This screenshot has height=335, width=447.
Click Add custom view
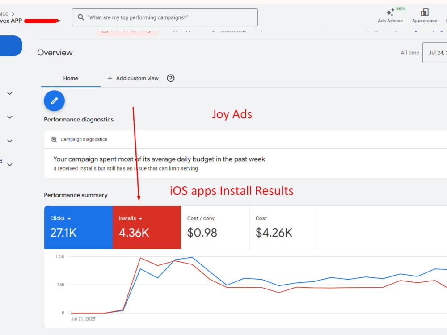tap(137, 78)
